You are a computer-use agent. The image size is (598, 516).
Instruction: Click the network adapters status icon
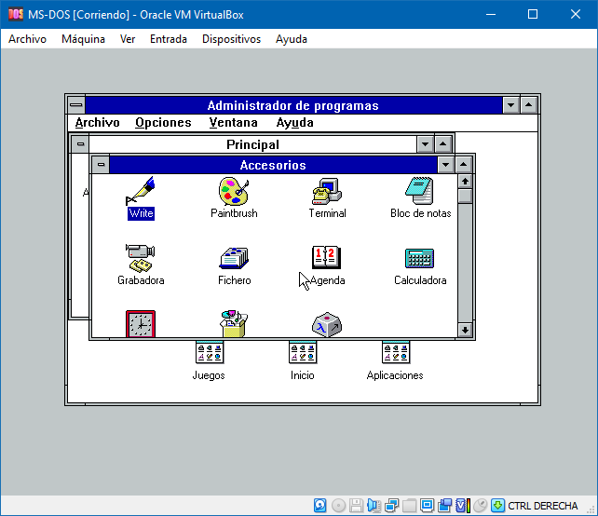[391, 506]
